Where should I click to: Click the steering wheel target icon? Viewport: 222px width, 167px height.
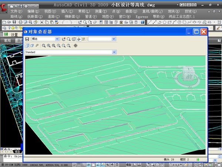pos(75,46)
